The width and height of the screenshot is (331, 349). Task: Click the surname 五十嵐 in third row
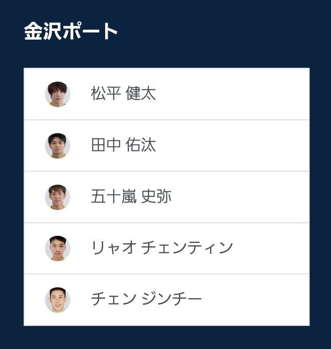click(113, 197)
